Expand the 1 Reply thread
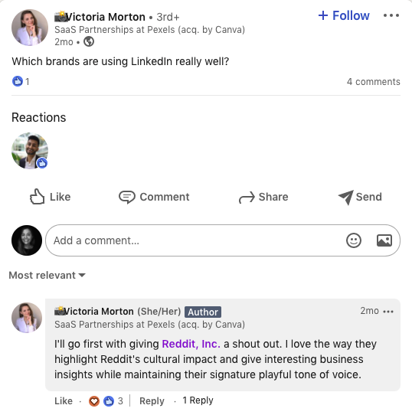This screenshot has height=415, width=412. [x=198, y=400]
